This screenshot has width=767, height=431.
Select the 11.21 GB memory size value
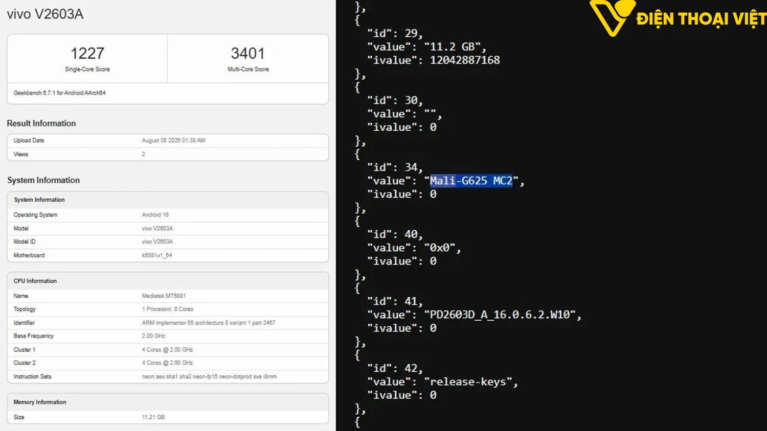[153, 417]
